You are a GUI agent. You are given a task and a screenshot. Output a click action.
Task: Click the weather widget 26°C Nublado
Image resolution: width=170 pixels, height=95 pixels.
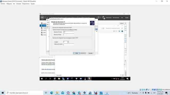[x=131, y=93]
